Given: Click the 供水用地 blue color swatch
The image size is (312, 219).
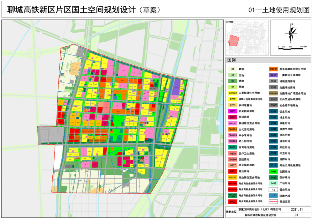Looking at the screenshot, I should point(274,112).
